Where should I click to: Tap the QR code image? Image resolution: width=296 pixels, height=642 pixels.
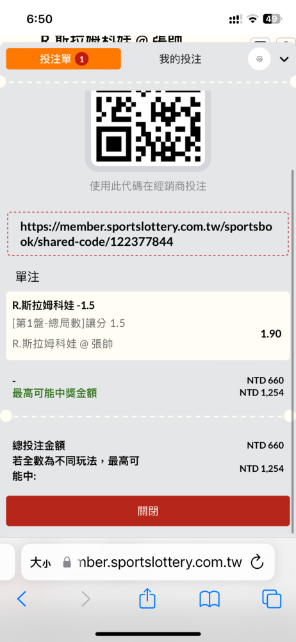147,126
